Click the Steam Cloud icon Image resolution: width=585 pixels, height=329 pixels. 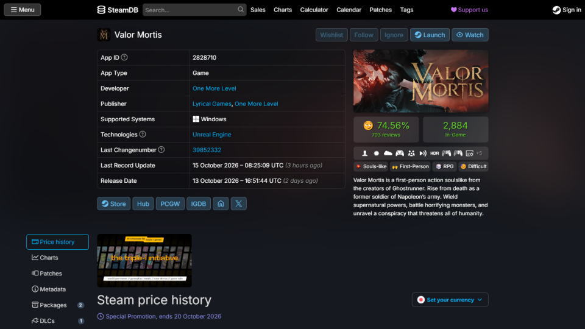(x=388, y=153)
